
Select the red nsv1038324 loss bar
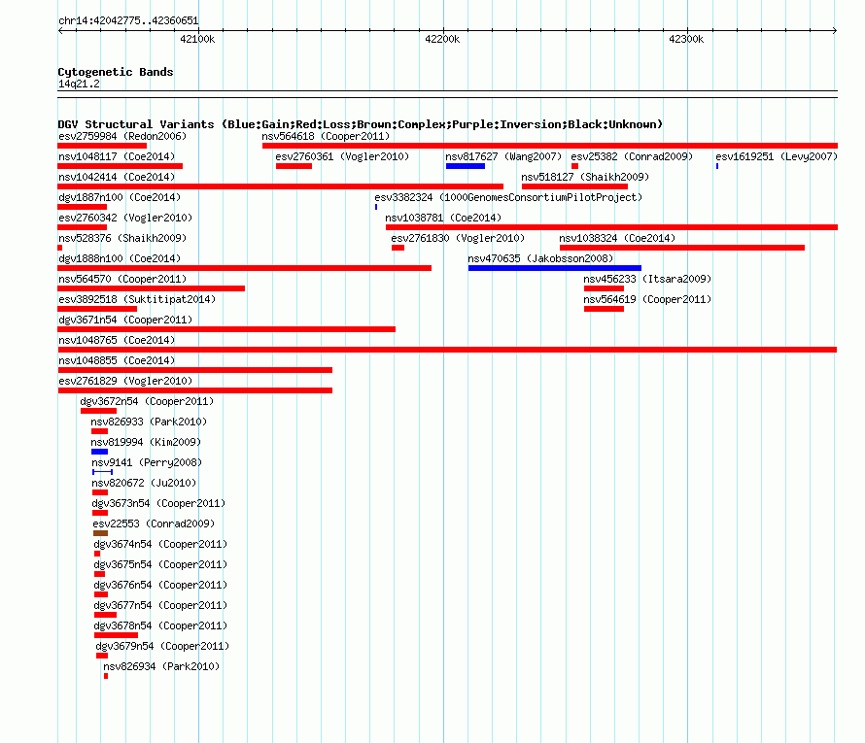(682, 248)
